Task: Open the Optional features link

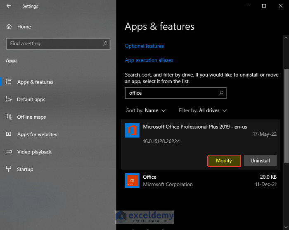Action: coord(144,46)
